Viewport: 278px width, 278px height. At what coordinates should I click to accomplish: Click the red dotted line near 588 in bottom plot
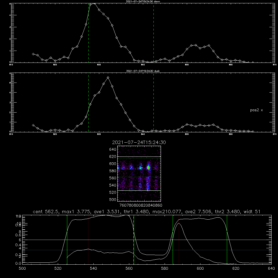coord(179,240)
